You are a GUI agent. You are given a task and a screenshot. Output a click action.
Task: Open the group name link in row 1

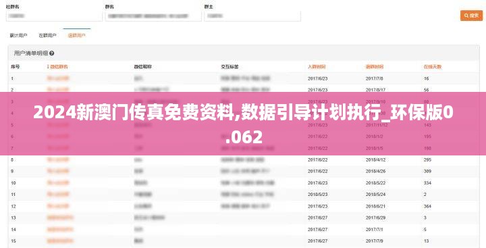[58, 78]
